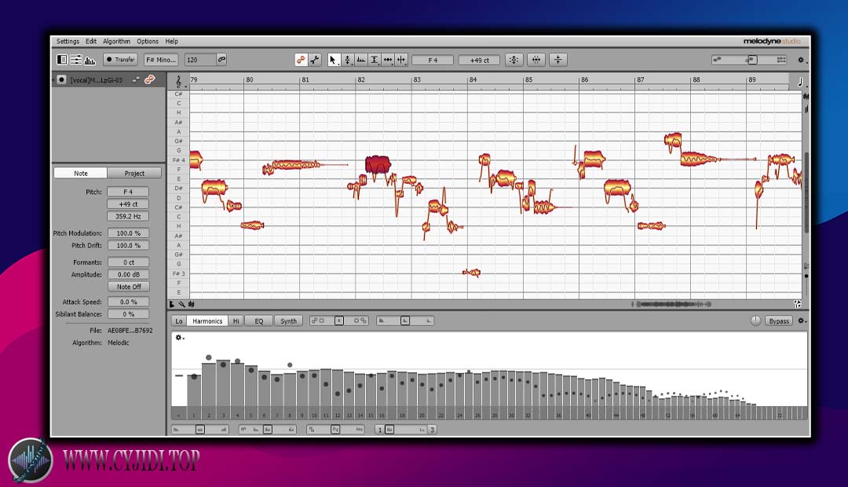Screen dimensions: 848x487
Task: Click the Correct Pitch macro icon
Action: click(x=514, y=60)
